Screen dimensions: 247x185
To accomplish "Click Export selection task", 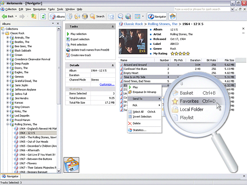I will pyautogui.click(x=80, y=39).
